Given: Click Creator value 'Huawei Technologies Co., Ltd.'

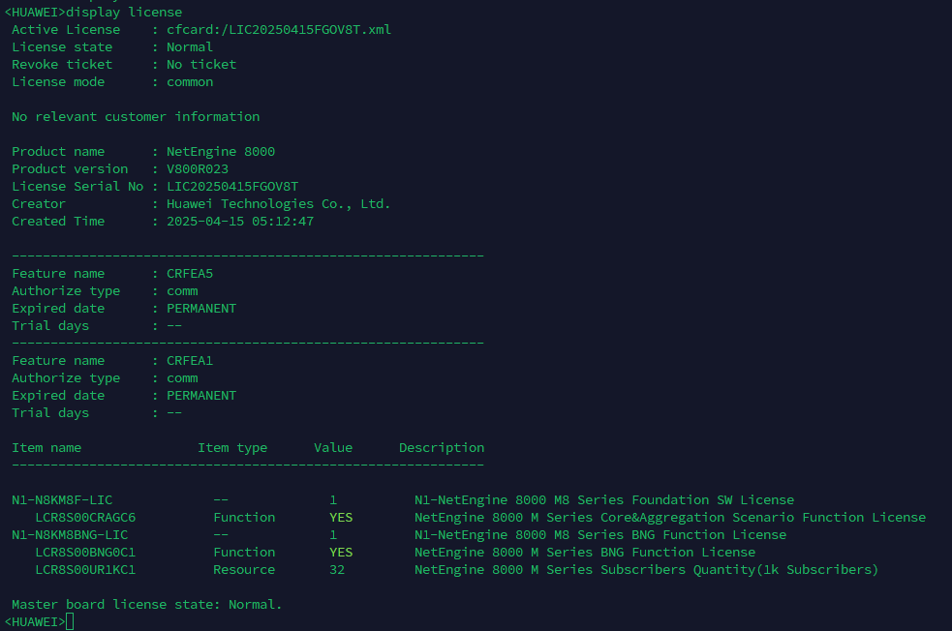Looking at the screenshot, I should (278, 204).
